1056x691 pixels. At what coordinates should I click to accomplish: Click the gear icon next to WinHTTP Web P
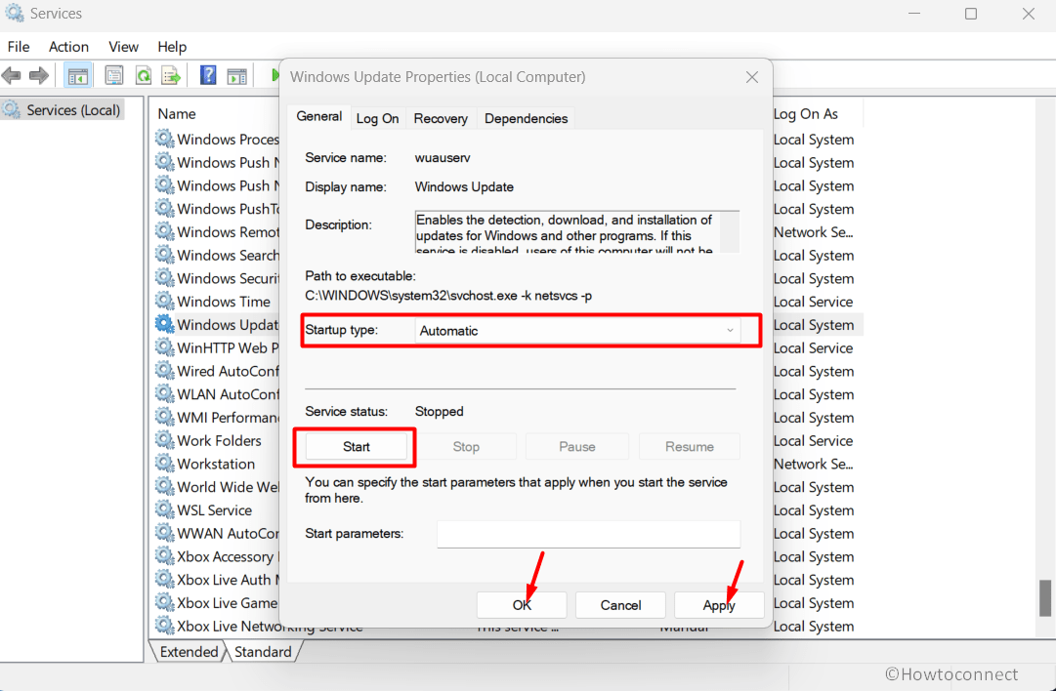tap(164, 346)
